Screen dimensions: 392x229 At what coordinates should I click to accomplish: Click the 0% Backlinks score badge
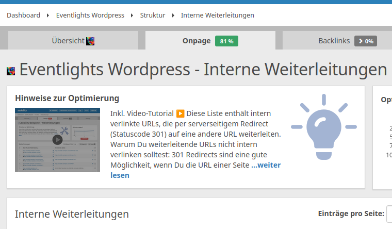click(x=366, y=41)
